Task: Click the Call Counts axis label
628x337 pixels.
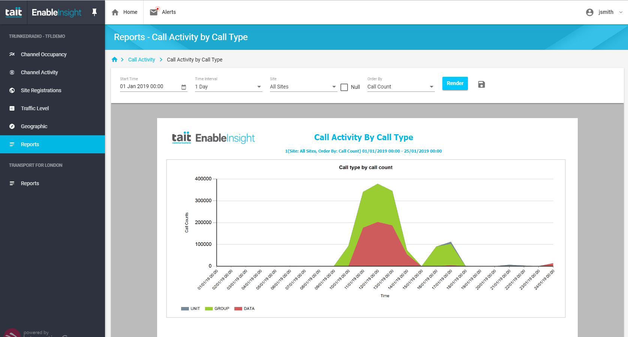Action: [187, 223]
